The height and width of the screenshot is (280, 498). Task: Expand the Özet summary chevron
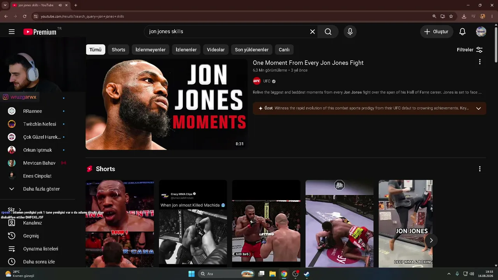479,108
